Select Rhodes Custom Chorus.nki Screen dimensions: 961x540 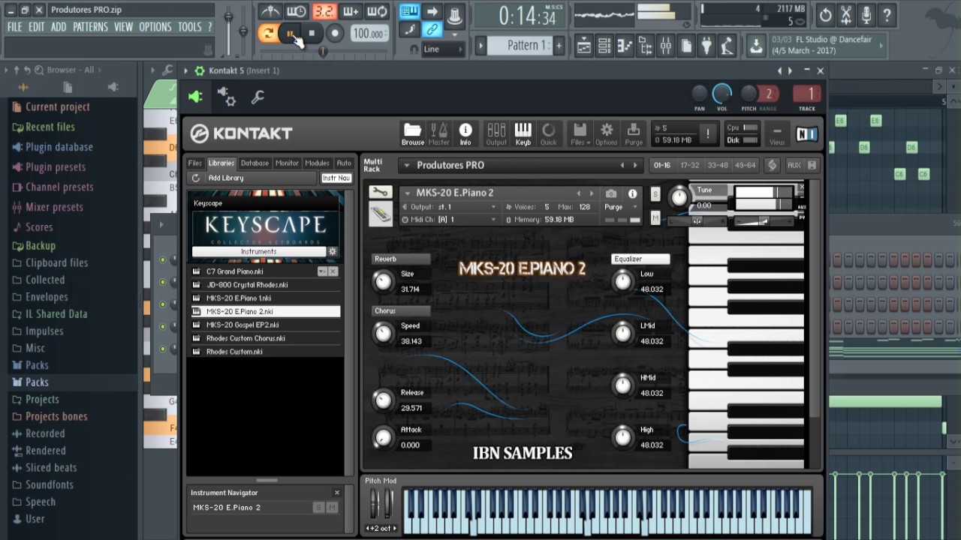pos(264,338)
